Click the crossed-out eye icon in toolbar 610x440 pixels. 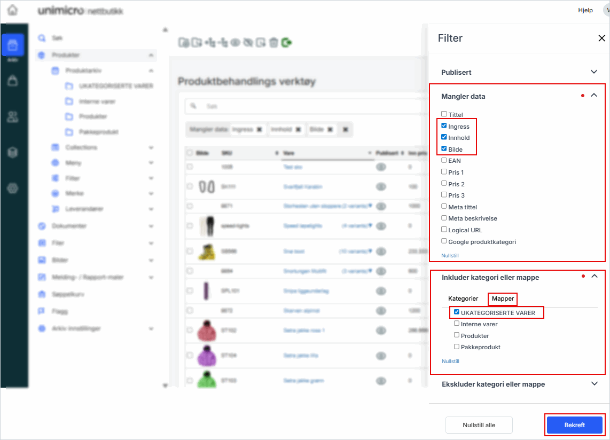[248, 43]
